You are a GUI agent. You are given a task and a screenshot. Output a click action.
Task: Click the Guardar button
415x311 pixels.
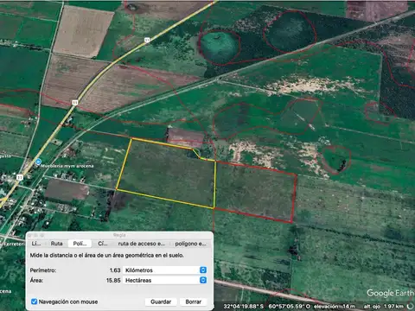pos(161,301)
